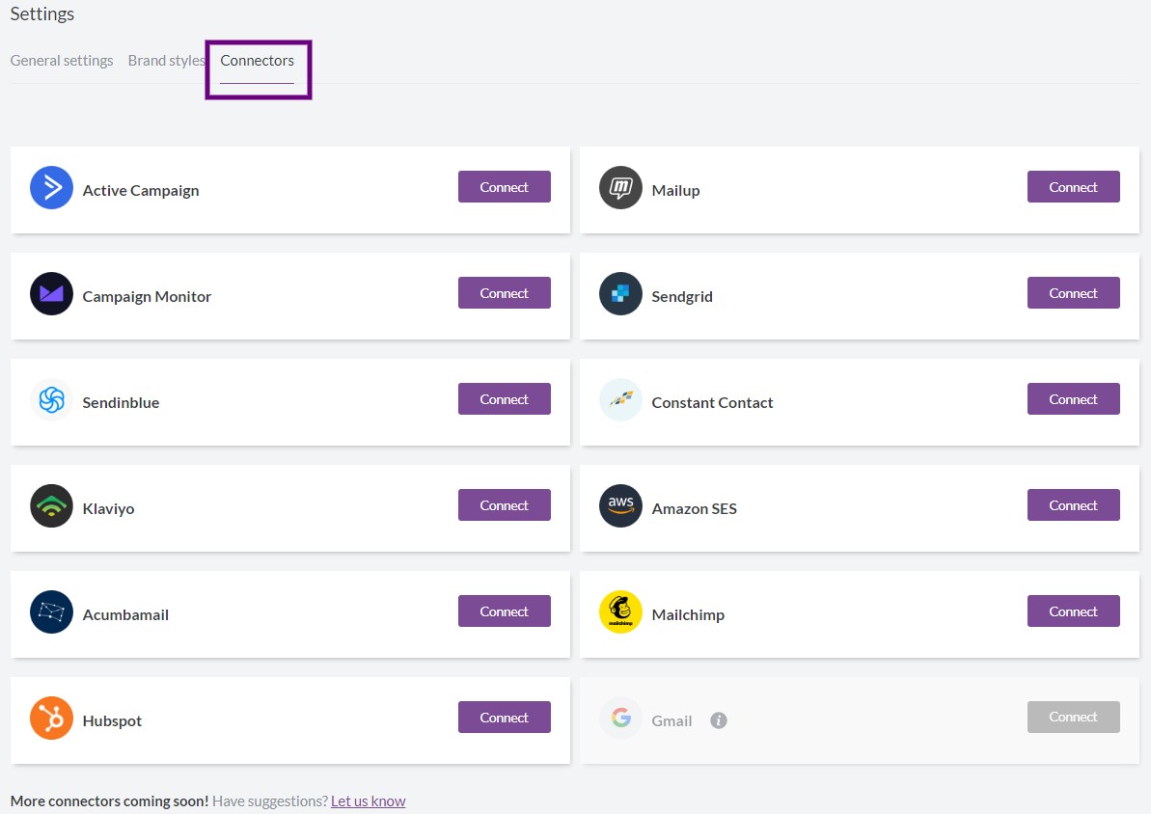Click the aws Amazon SES logo
The width and height of the screenshot is (1151, 814).
620,505
